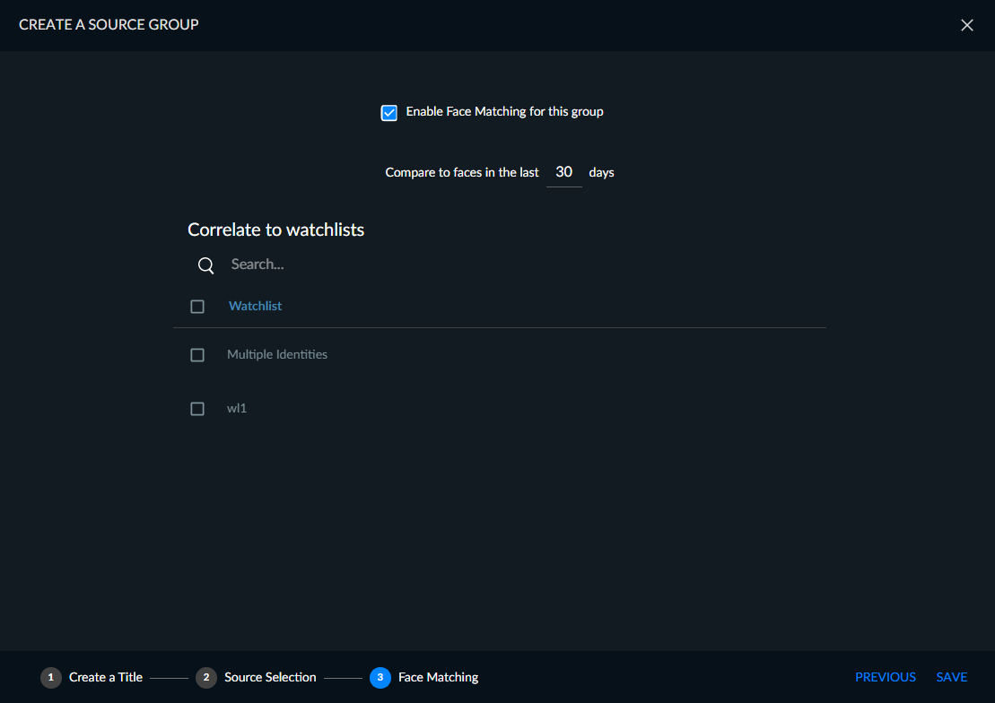Screen dimensions: 995x703
Task: Check the Multiple Identities watchlist checkbox
Action: pyautogui.click(x=197, y=355)
